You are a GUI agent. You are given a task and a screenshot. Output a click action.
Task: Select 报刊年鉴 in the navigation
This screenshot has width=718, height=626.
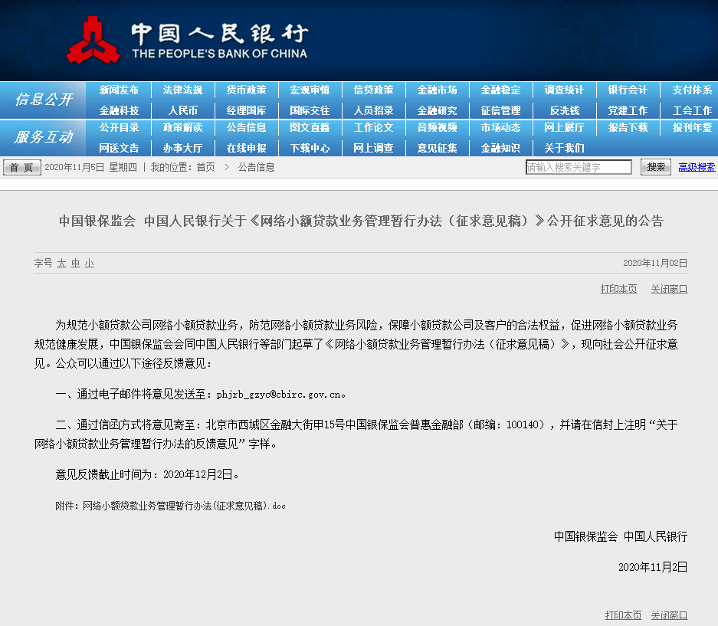point(693,127)
